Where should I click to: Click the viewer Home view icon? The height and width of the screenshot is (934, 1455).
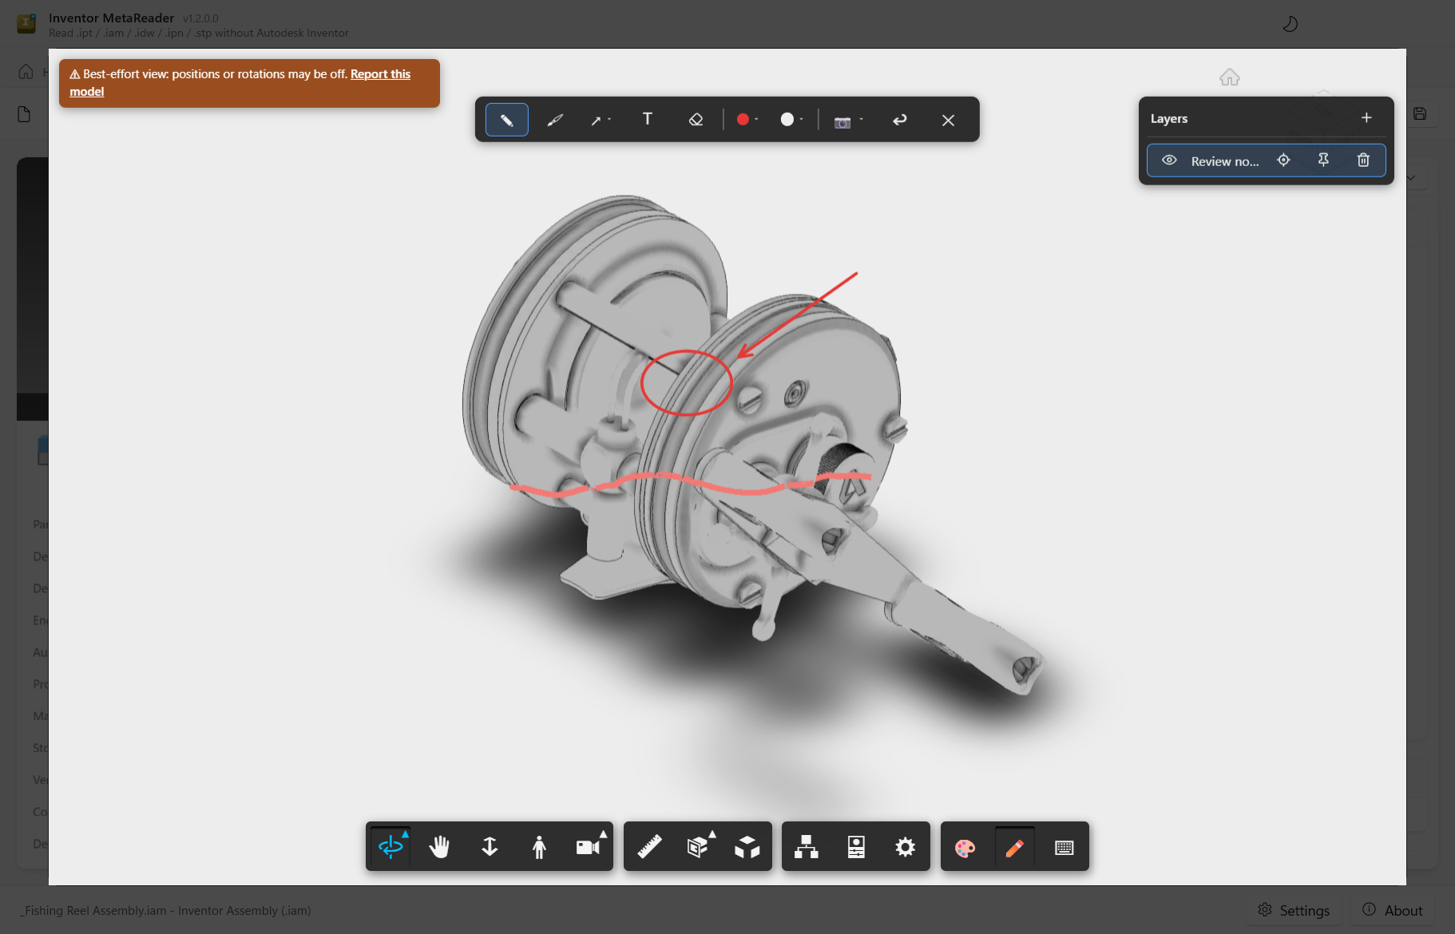pyautogui.click(x=1230, y=77)
